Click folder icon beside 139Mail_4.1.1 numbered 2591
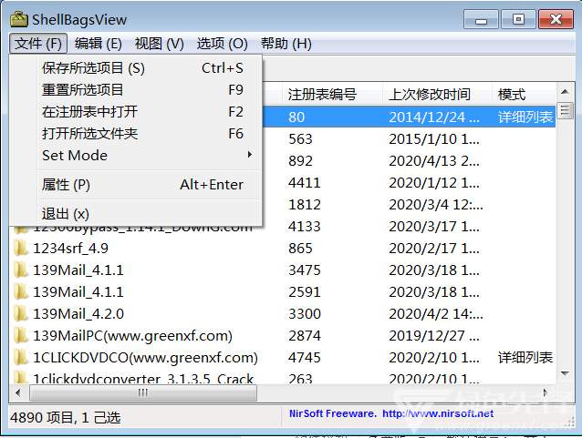This screenshot has width=582, height=438. (20, 292)
